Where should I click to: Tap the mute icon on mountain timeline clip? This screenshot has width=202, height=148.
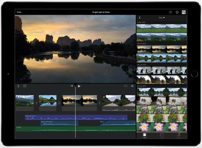coord(20,97)
